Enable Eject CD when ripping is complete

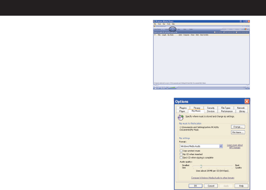(x=181, y=157)
